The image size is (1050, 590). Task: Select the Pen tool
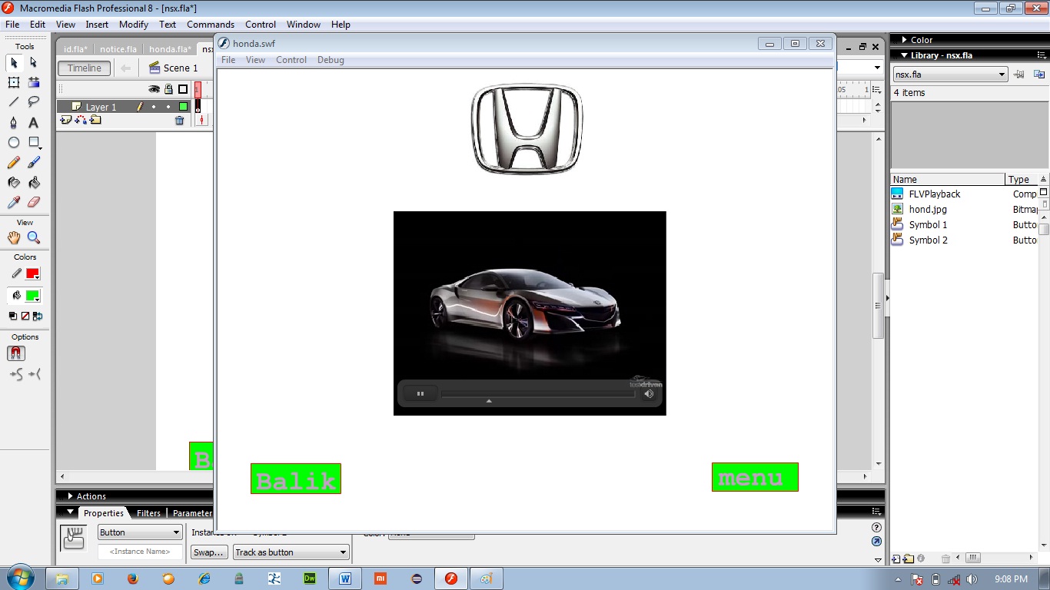[14, 123]
